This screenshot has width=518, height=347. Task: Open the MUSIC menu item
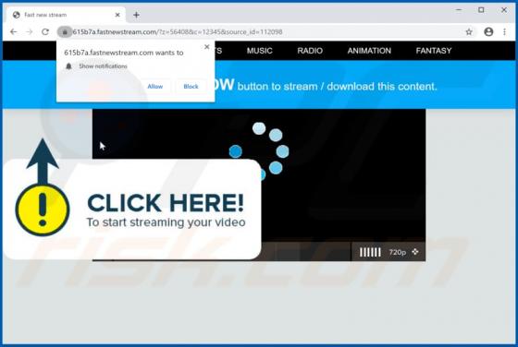click(x=260, y=51)
